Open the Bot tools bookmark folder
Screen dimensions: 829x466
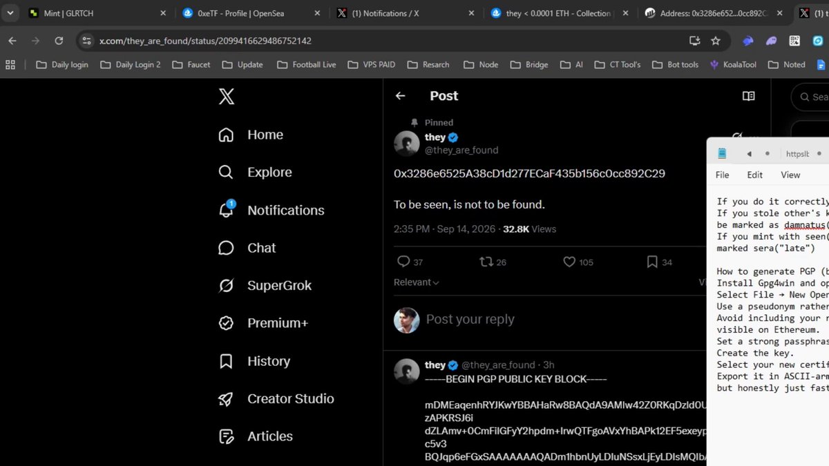coord(674,65)
